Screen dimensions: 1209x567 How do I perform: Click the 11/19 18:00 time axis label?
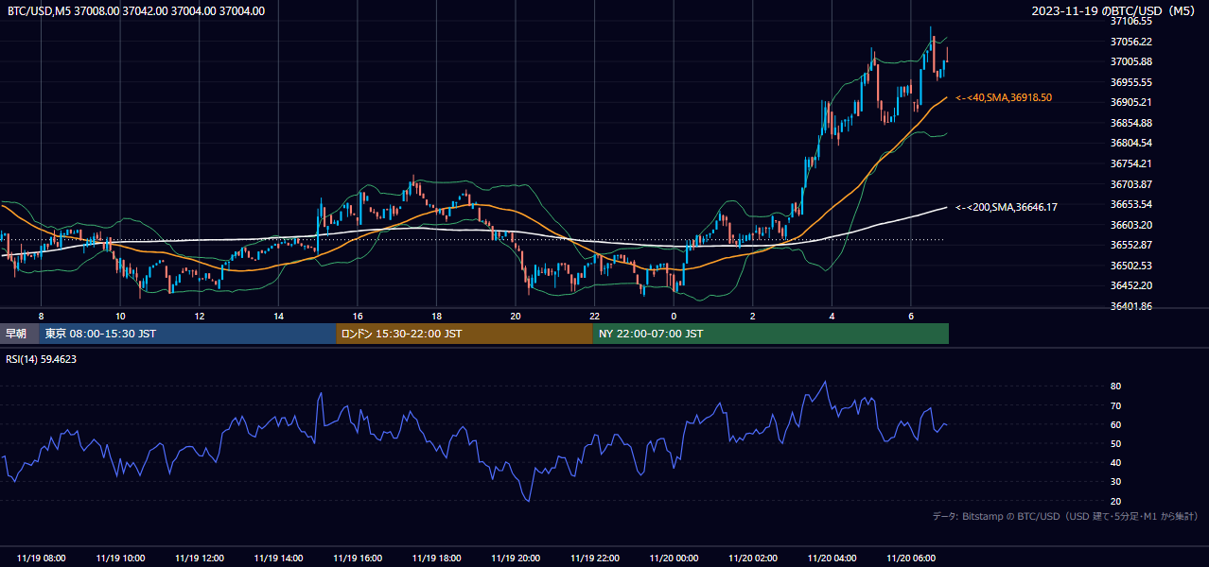click(x=436, y=558)
